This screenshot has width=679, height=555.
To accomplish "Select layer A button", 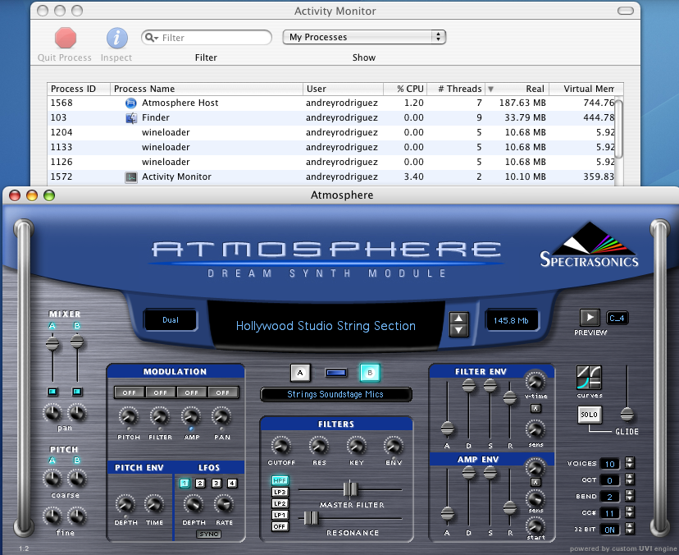I will (300, 373).
